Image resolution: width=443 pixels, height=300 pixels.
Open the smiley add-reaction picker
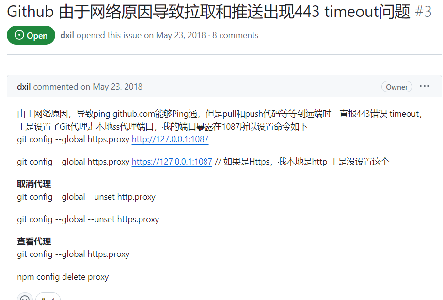[25, 298]
